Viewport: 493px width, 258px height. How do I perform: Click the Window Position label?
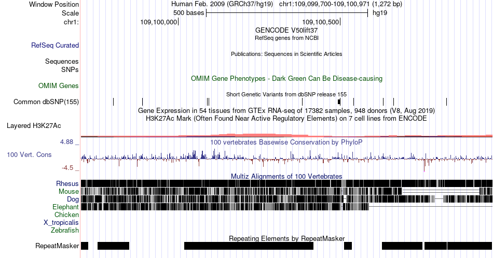tap(54, 4)
